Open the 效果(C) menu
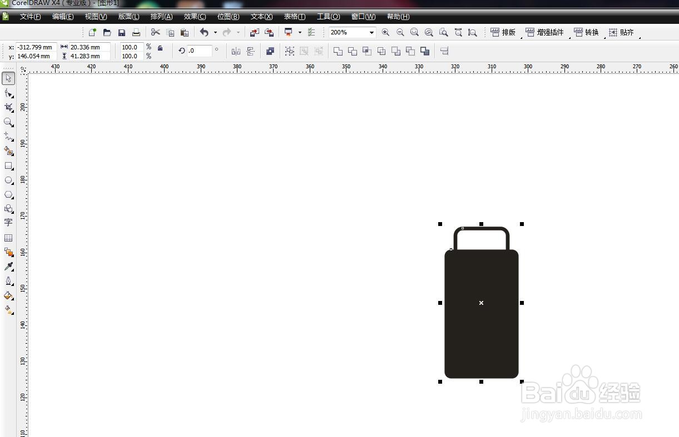679x437 pixels. pos(195,17)
